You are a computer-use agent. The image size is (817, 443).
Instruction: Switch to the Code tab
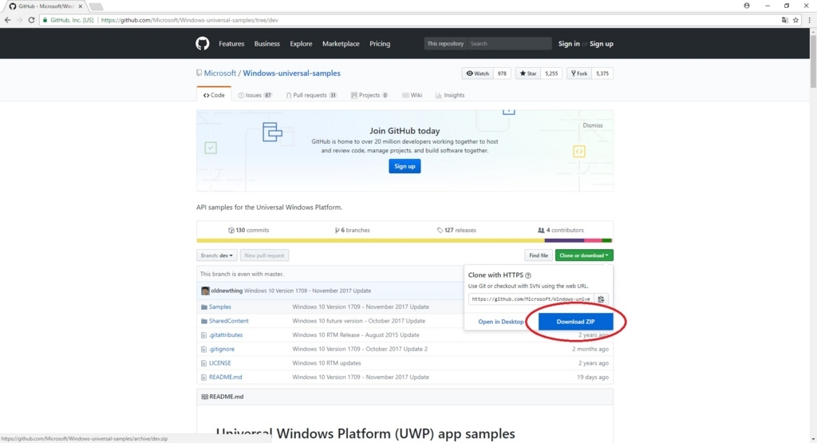tap(214, 95)
